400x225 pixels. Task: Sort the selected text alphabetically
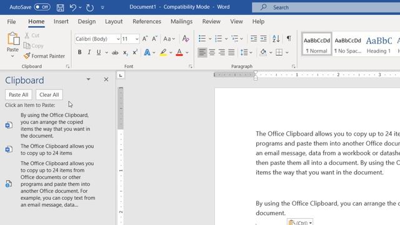coord(276,39)
